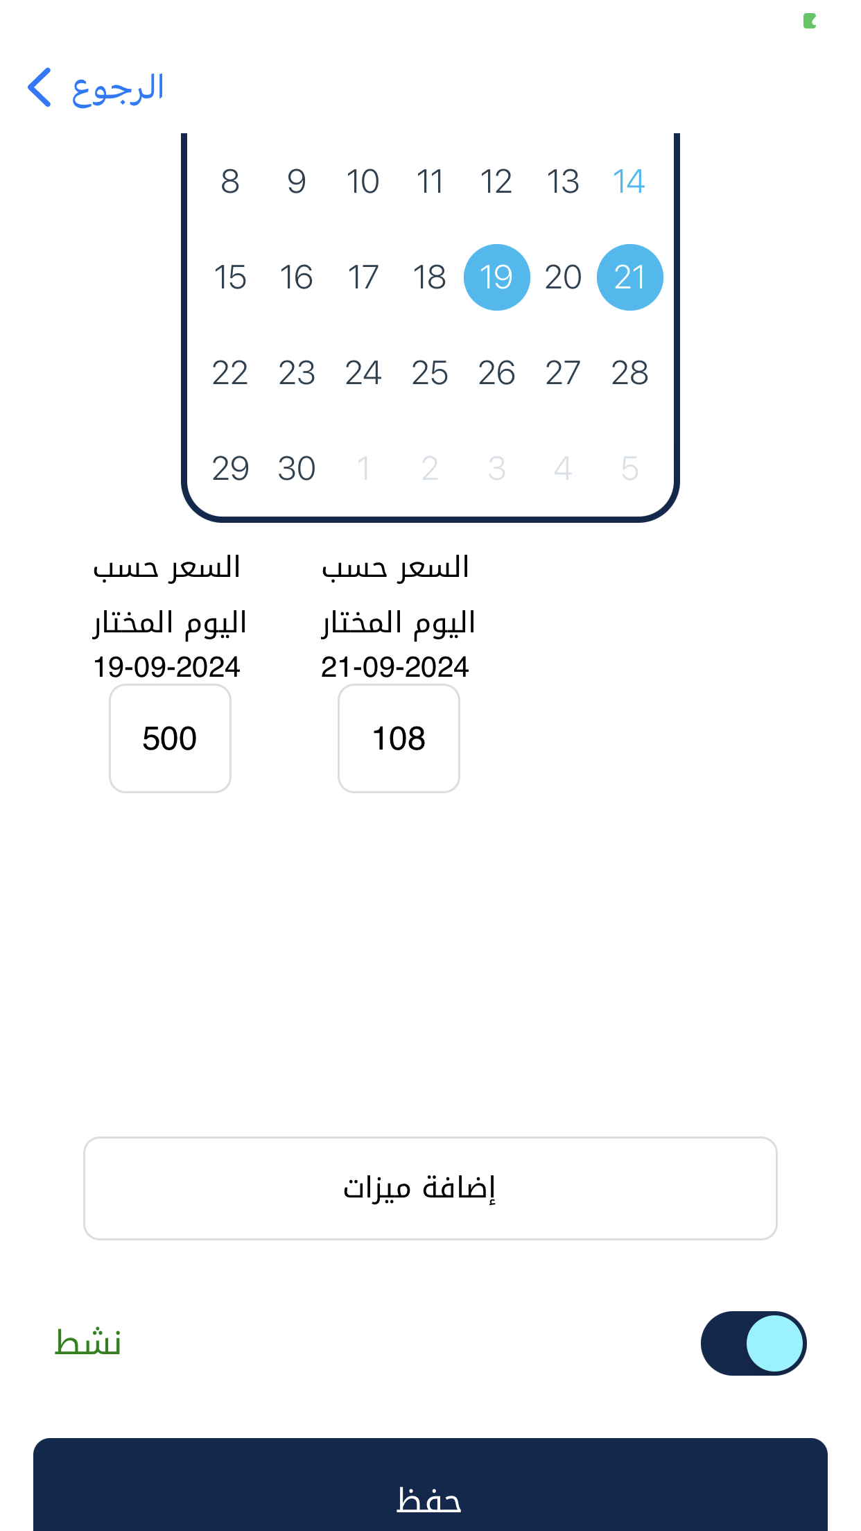Viewport: 861px width, 1531px height.
Task: Select greyed-out day 5 of next month
Action: click(629, 469)
